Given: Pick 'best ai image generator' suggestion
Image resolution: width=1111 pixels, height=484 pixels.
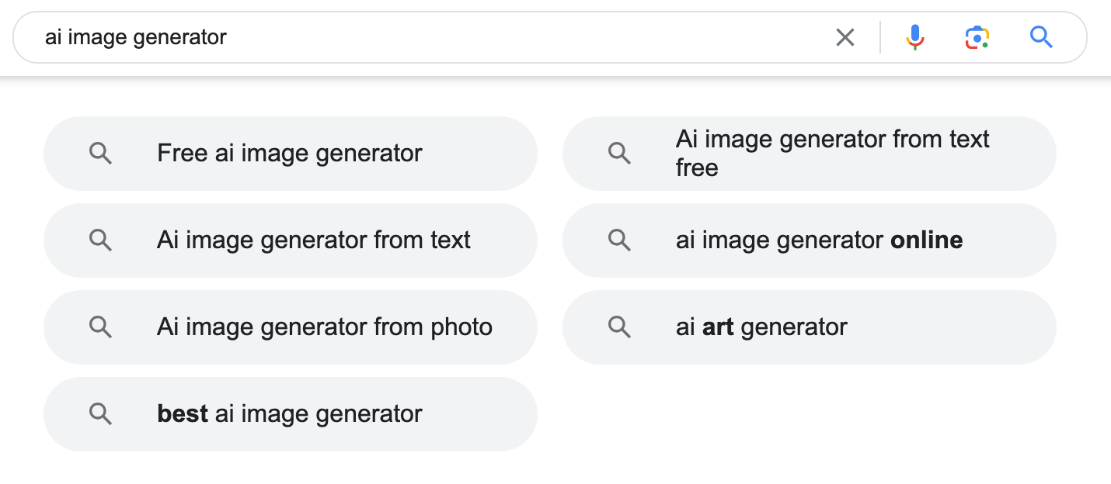Looking at the screenshot, I should pos(290,414).
